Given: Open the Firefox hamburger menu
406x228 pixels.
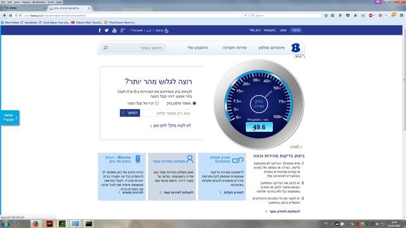Looking at the screenshot, I should [x=402, y=15].
